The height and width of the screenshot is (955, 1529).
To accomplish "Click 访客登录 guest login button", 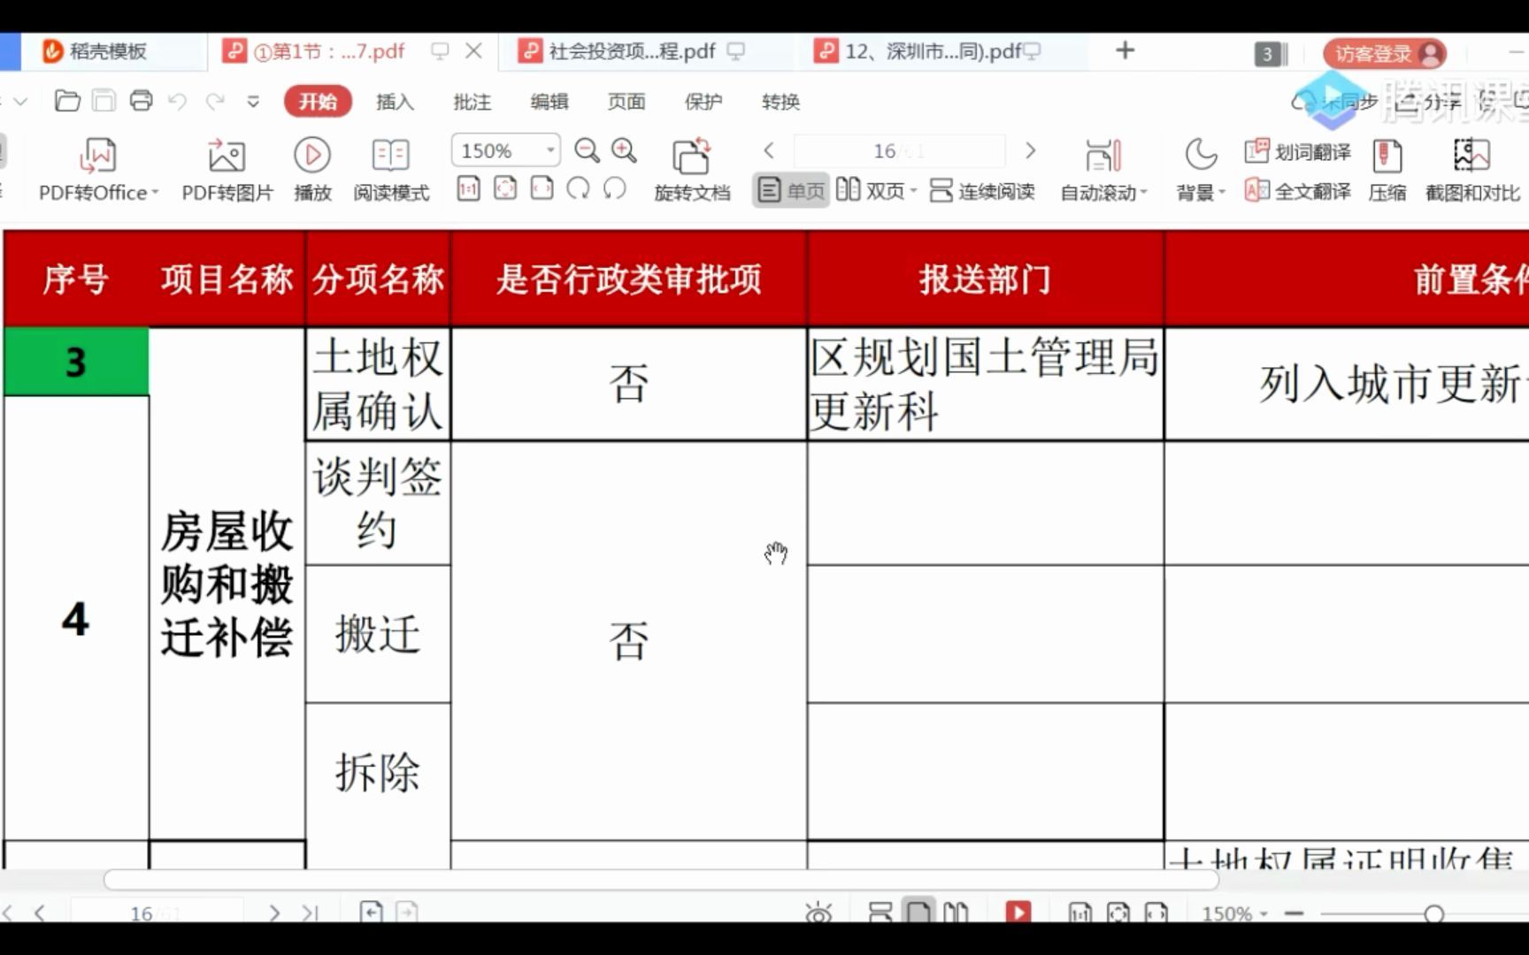I will [1385, 54].
